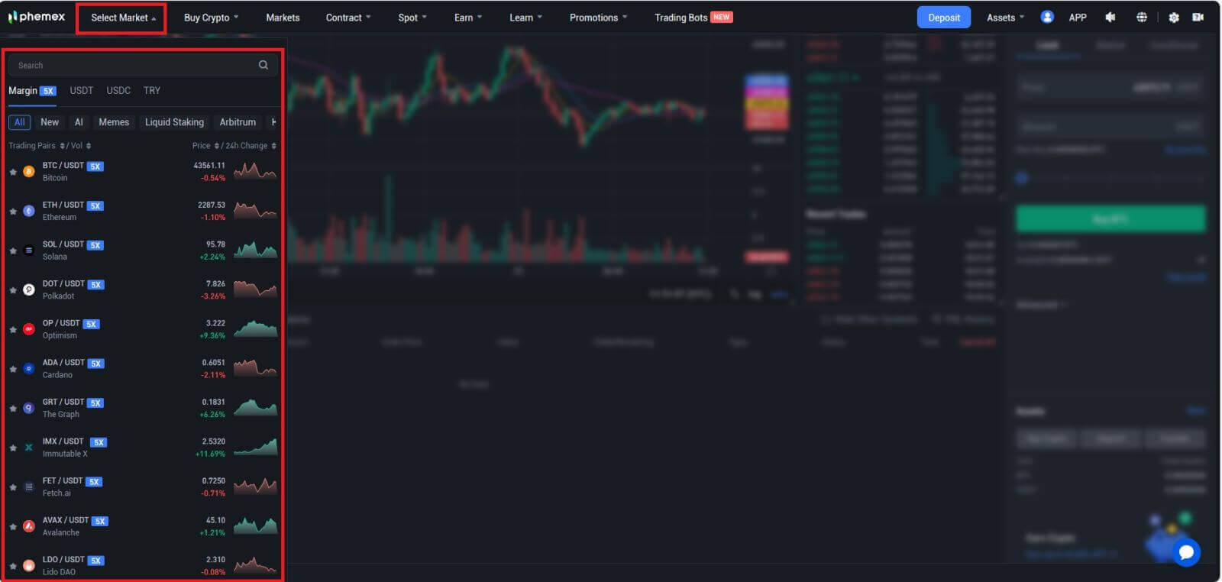The height and width of the screenshot is (582, 1222).
Task: Favorite the SOL / USDT pair star
Action: point(13,251)
